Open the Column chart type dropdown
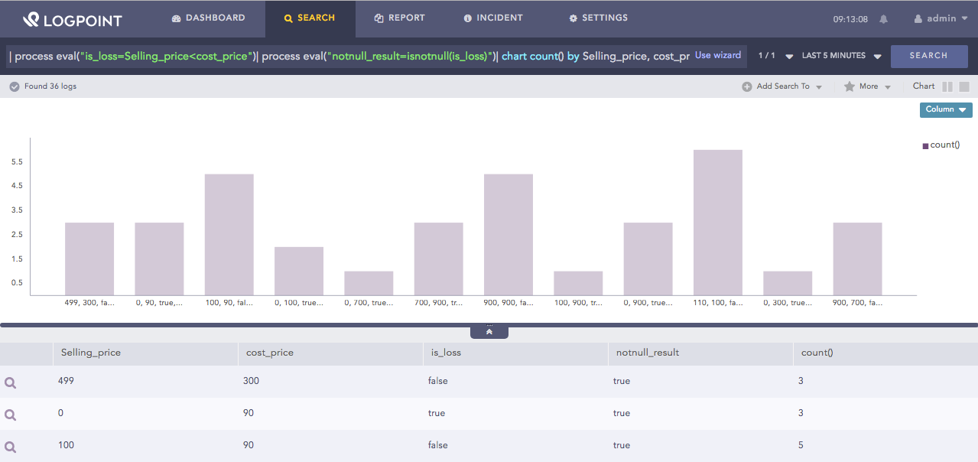 [x=945, y=109]
